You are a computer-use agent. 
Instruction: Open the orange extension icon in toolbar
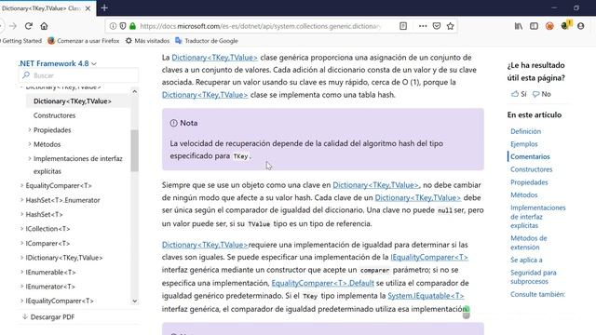click(549, 26)
